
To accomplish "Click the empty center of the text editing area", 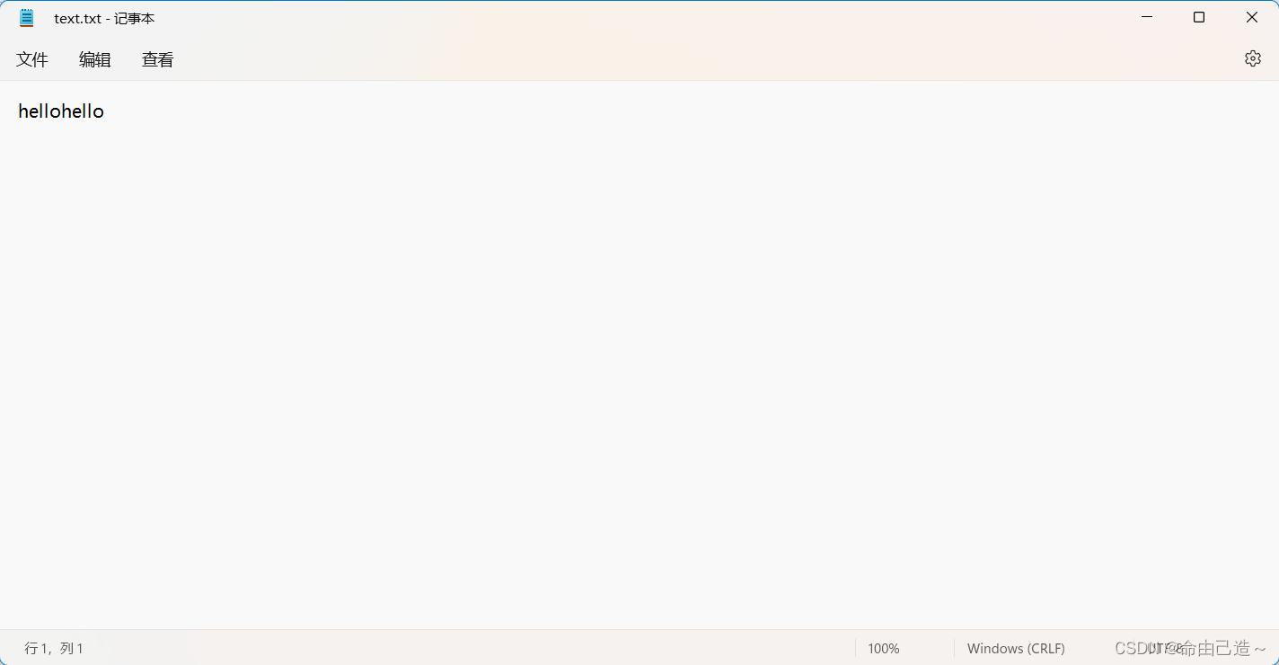I will click(x=639, y=359).
